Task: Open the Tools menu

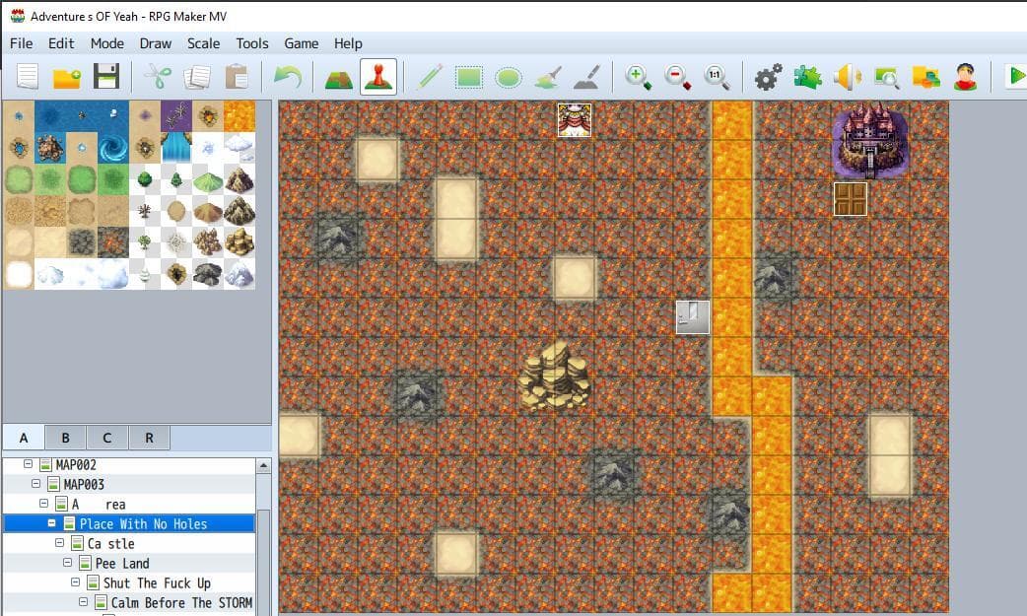Action: pos(252,43)
